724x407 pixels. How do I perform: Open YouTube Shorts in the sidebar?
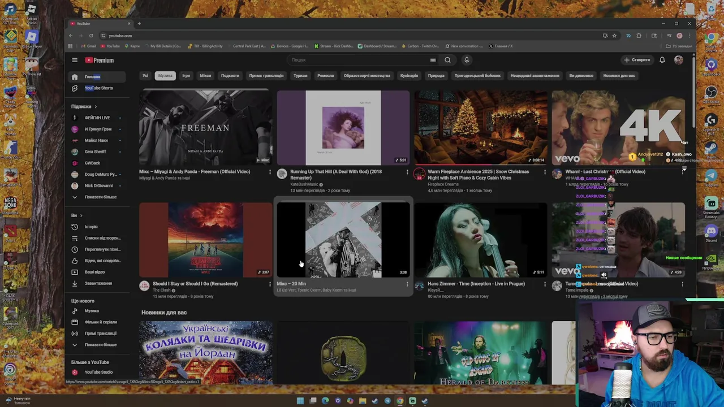97,88
